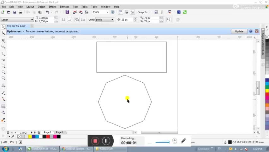The height and width of the screenshot is (152, 269).
Task: Pick the yellow swatch in the document palette
Action: click(30, 137)
